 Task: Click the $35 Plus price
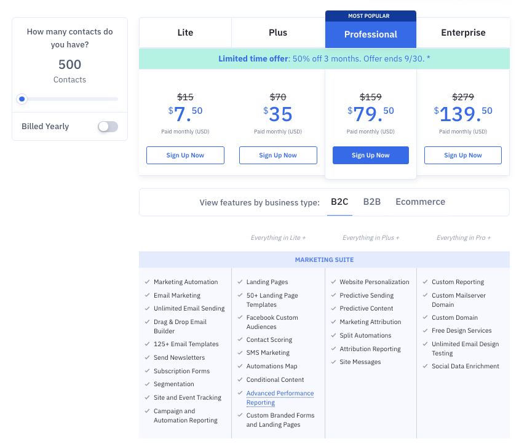278,114
